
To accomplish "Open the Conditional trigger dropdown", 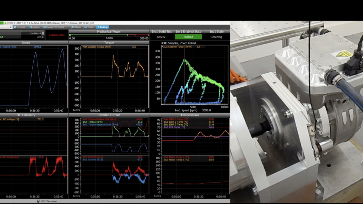I will pos(42,33).
